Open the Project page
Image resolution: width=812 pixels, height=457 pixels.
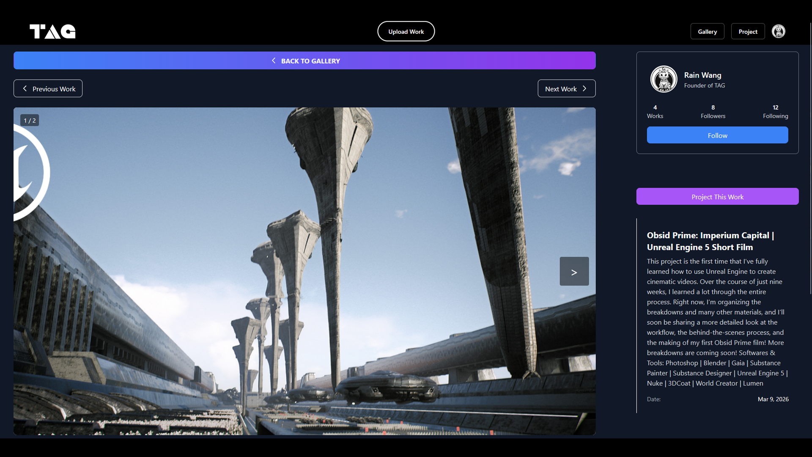tap(748, 31)
